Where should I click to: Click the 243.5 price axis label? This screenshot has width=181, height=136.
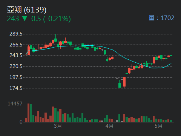tap(16, 56)
